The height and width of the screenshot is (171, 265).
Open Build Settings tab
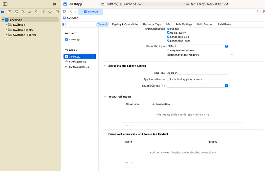[x=184, y=24]
